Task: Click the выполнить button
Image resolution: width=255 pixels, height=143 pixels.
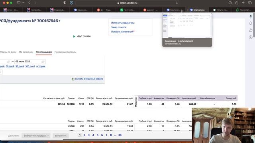Action: pyautogui.click(x=61, y=135)
